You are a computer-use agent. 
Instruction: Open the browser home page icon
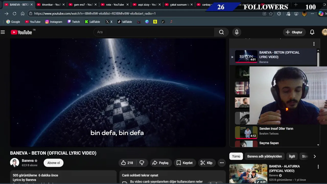[x=23, y=14]
